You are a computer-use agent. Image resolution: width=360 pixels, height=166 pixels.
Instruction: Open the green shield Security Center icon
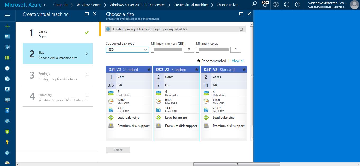[x=7, y=132]
